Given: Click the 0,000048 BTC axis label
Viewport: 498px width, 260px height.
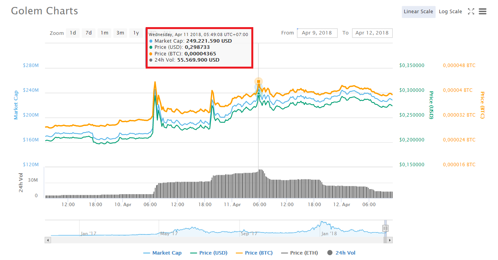Looking at the screenshot, I should pos(459,65).
